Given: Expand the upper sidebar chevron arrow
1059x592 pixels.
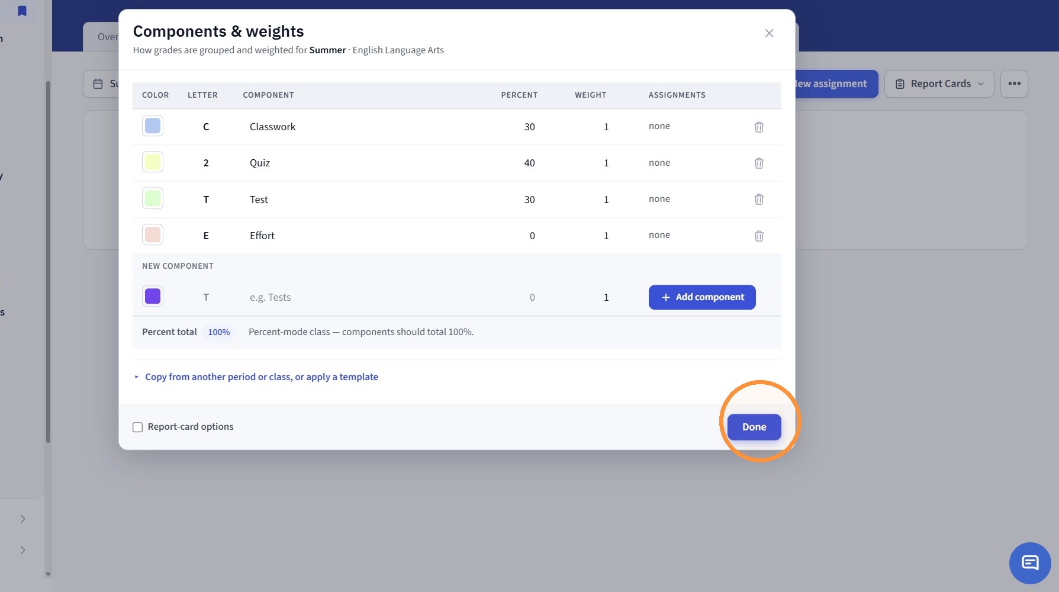Looking at the screenshot, I should tap(22, 519).
